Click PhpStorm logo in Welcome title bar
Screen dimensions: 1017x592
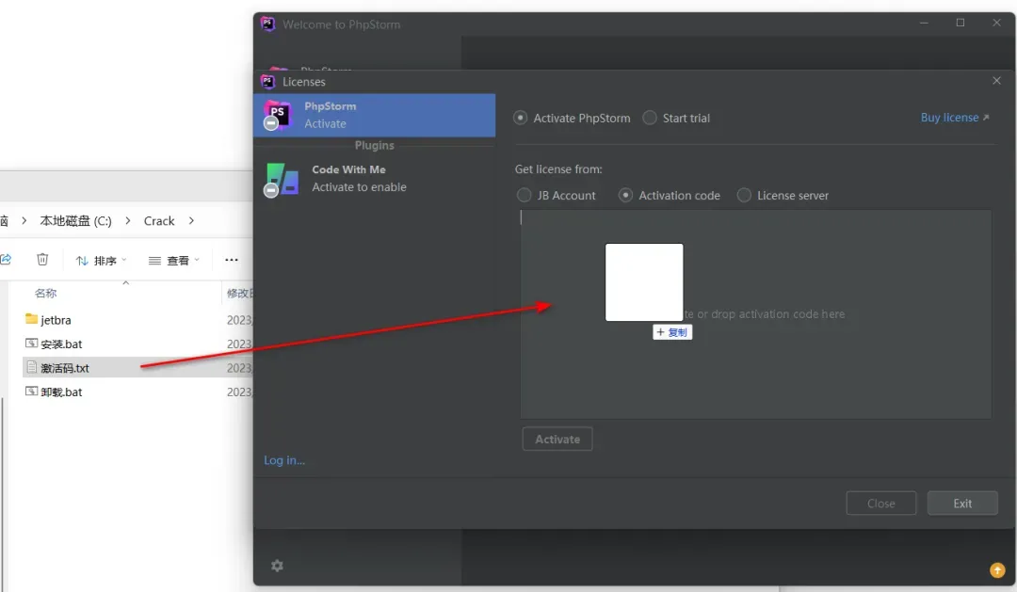pyautogui.click(x=267, y=24)
